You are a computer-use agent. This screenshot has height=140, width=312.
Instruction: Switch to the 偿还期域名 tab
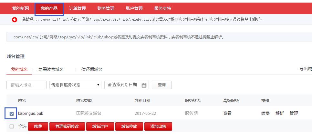coord(92,69)
